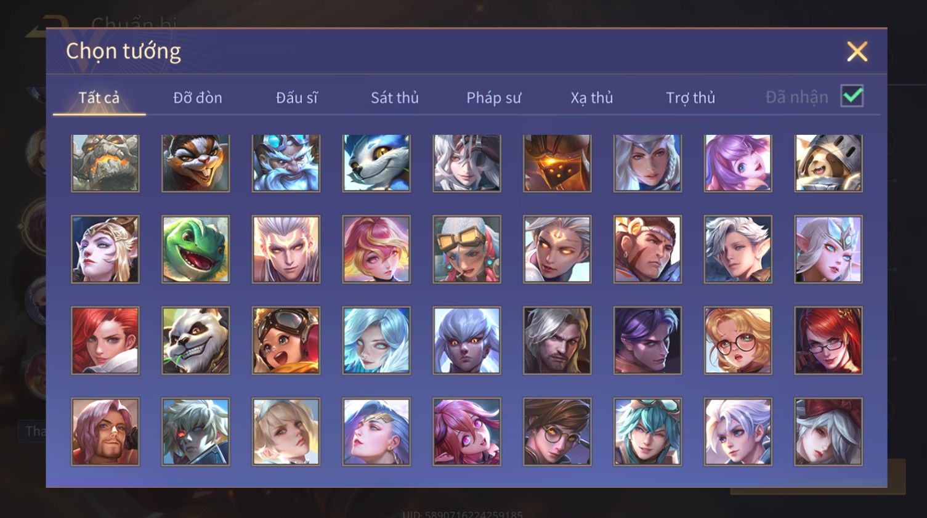Select the aviator-goggles girl hero portrait
This screenshot has width=927, height=518.
click(286, 341)
